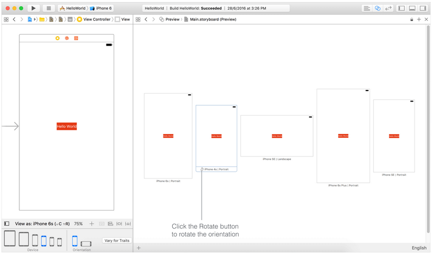Select the iPhone SE Portrait preview

pyautogui.click(x=394, y=136)
